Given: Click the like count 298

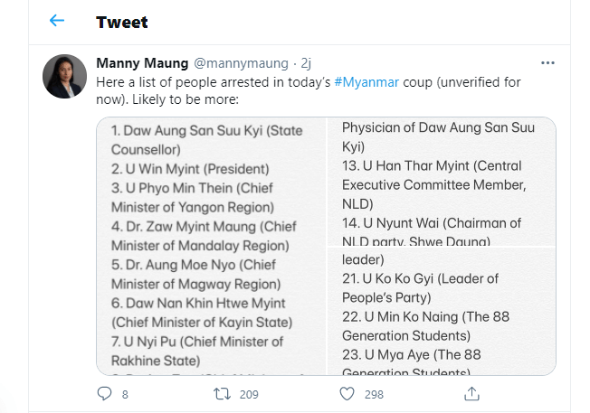Looking at the screenshot, I should click(x=374, y=395).
